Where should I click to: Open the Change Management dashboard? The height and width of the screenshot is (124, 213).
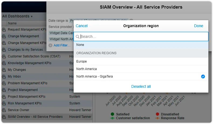coord(23,36)
